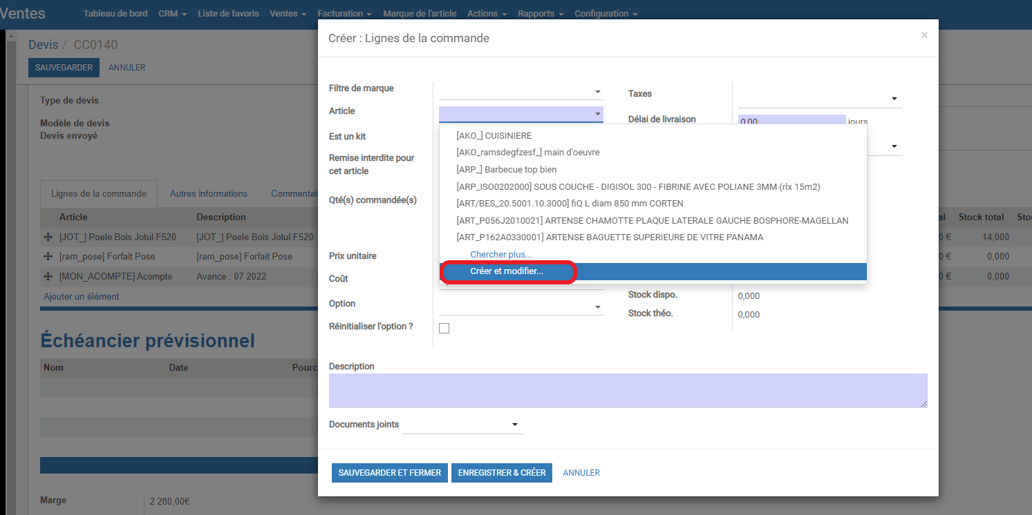This screenshot has width=1032, height=515.
Task: Sort by the Stock total column header
Action: coord(981,217)
